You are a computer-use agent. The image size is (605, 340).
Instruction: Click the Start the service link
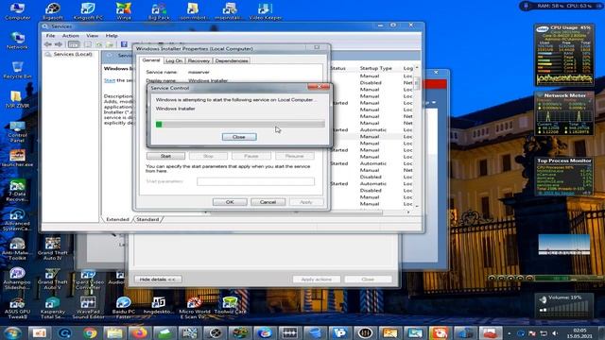click(110, 80)
